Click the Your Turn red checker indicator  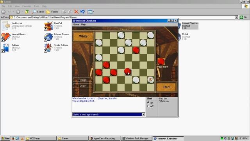161,61
